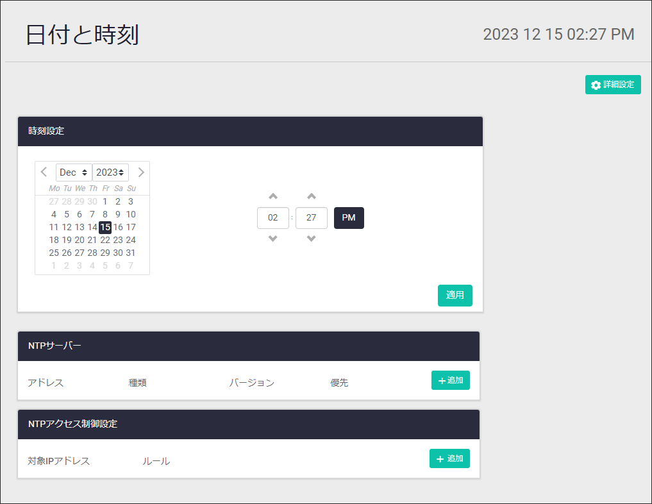Image resolution: width=652 pixels, height=504 pixels.
Task: Click the 対象IPアドレス column header
Action: pos(58,461)
